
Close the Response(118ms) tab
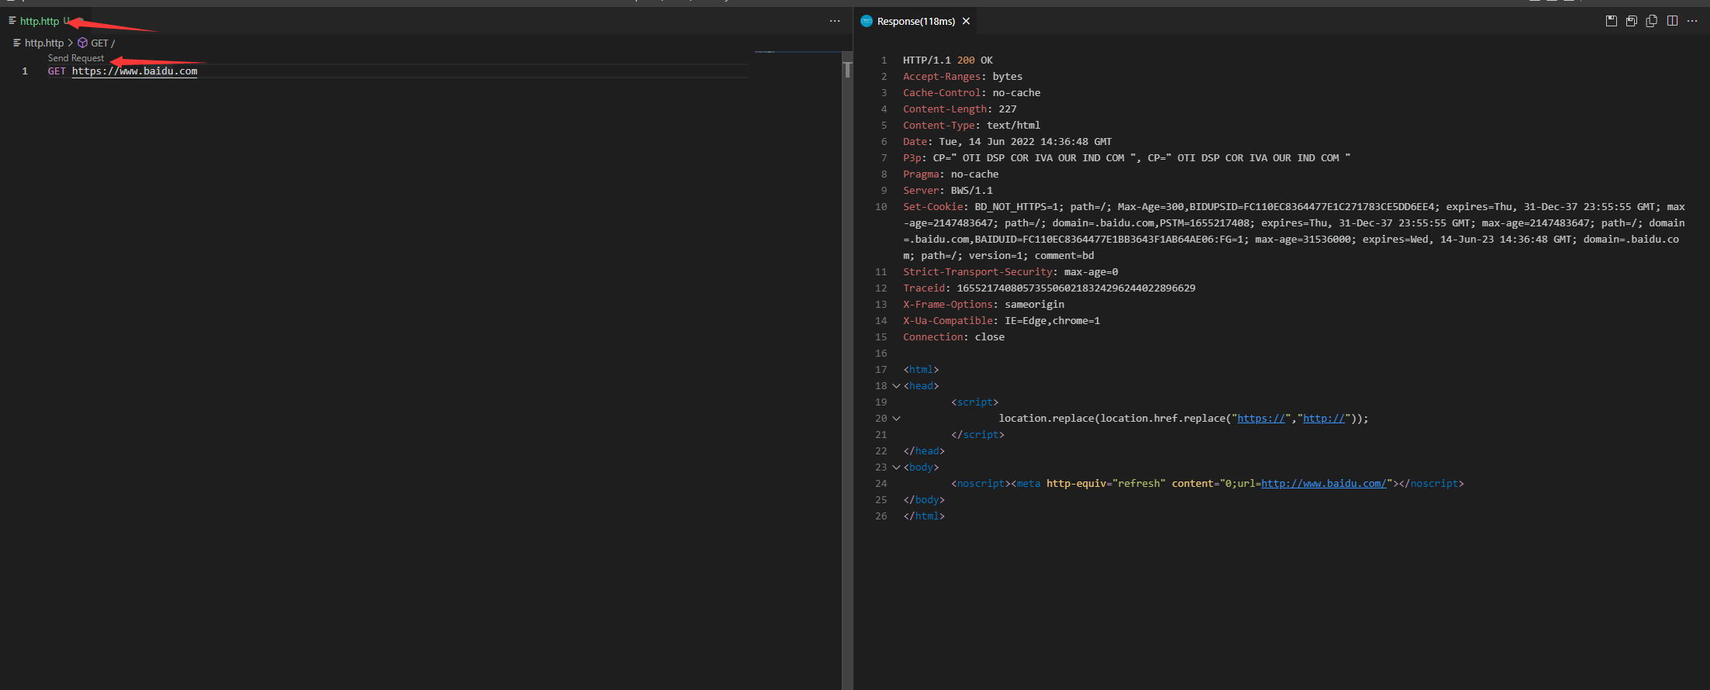point(966,21)
